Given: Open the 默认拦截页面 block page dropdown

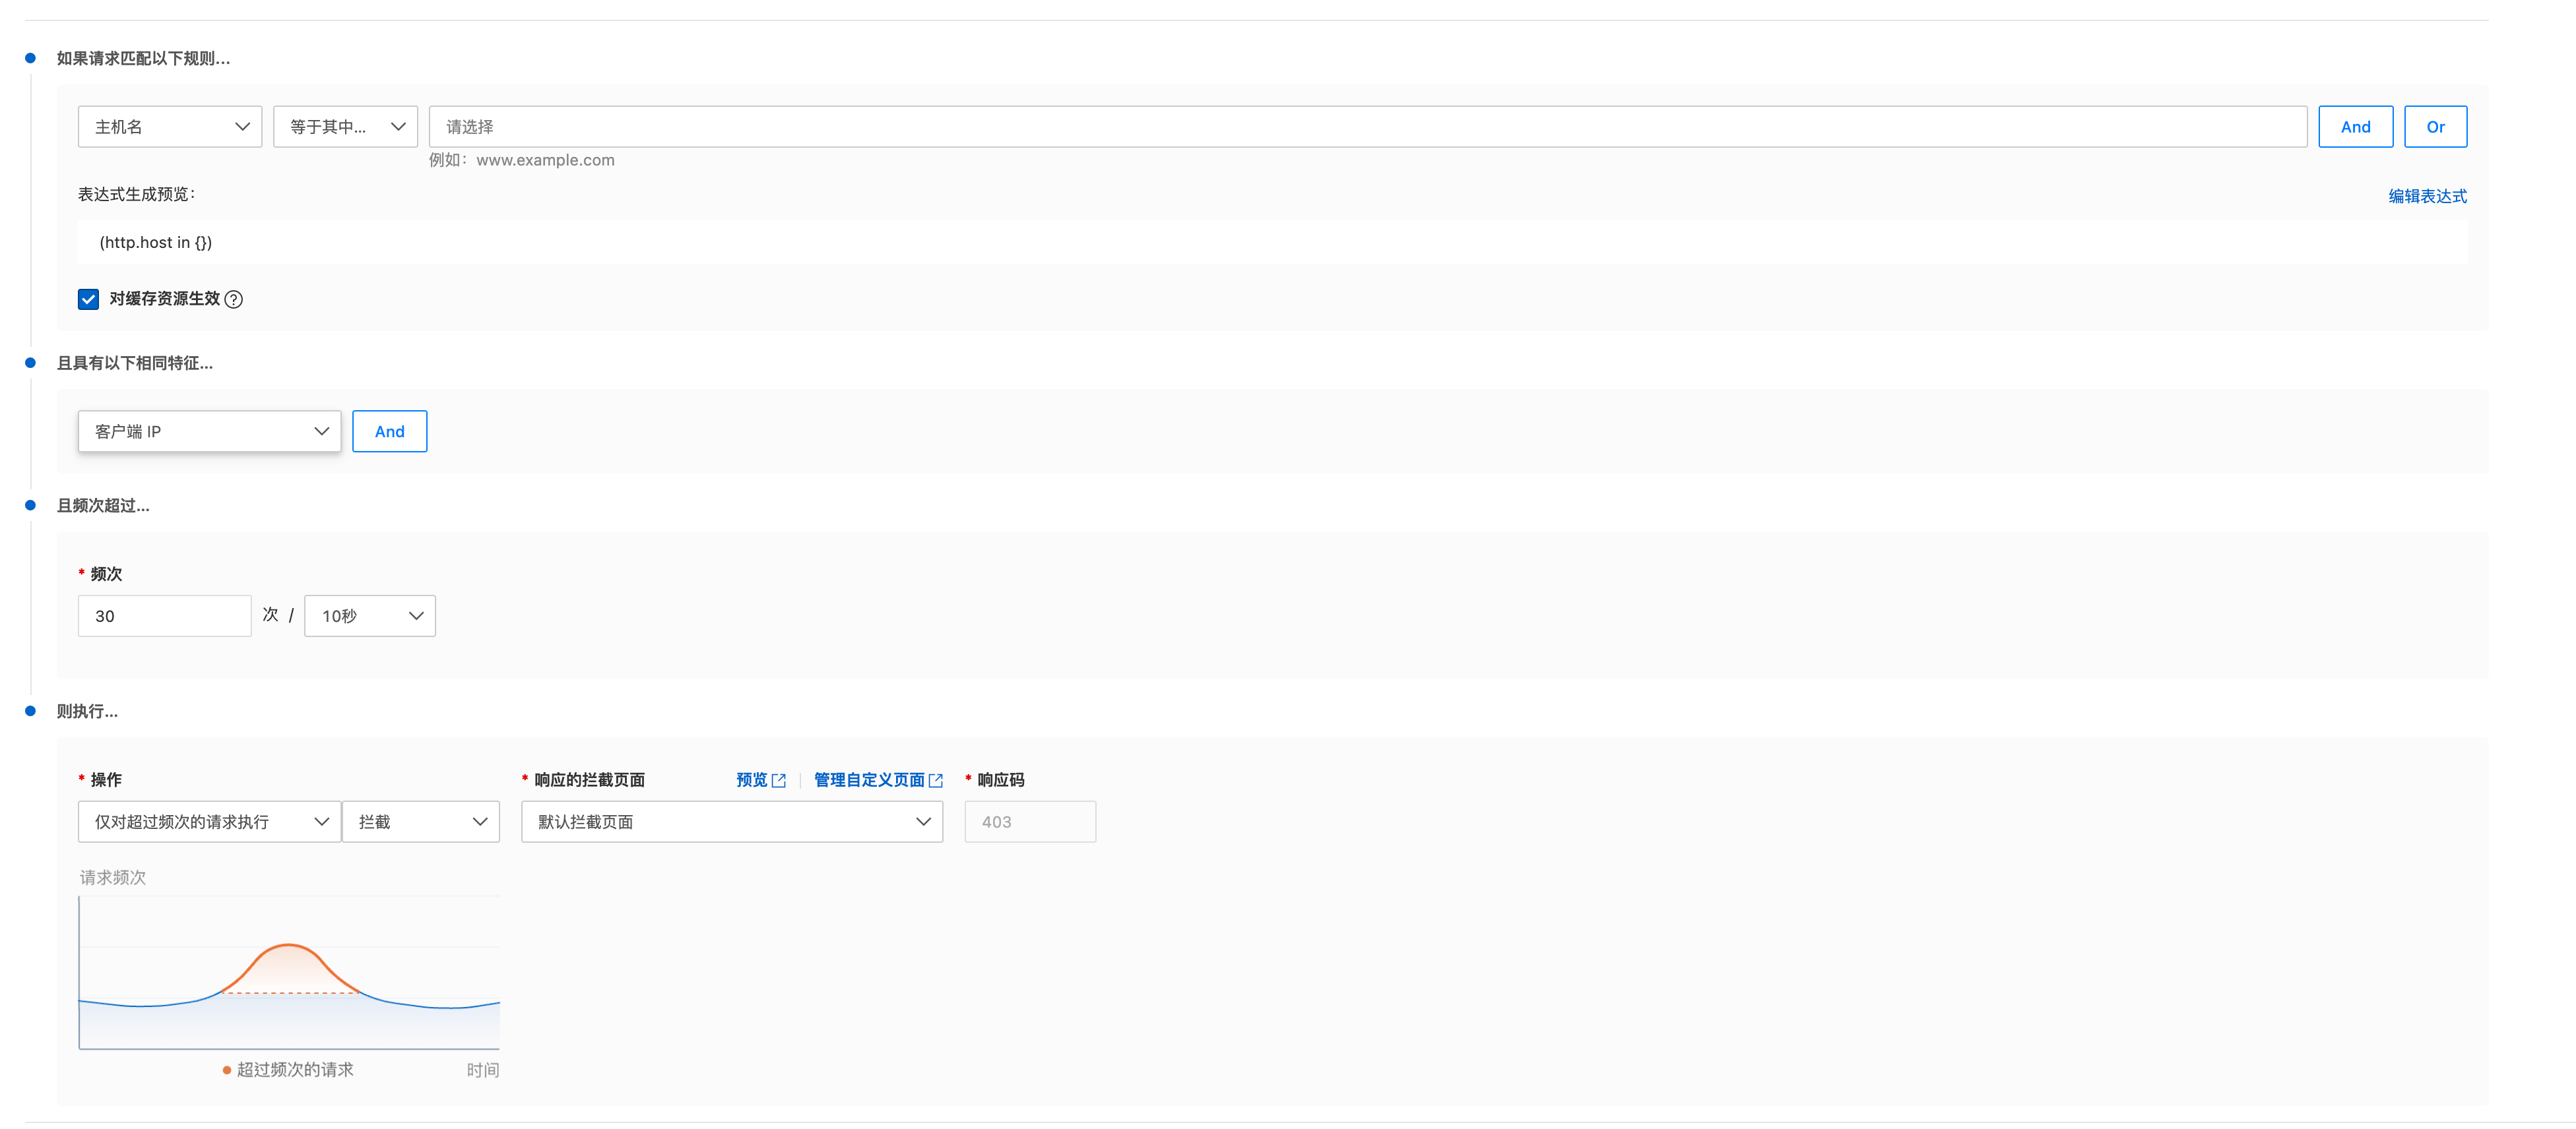Looking at the screenshot, I should (x=731, y=821).
